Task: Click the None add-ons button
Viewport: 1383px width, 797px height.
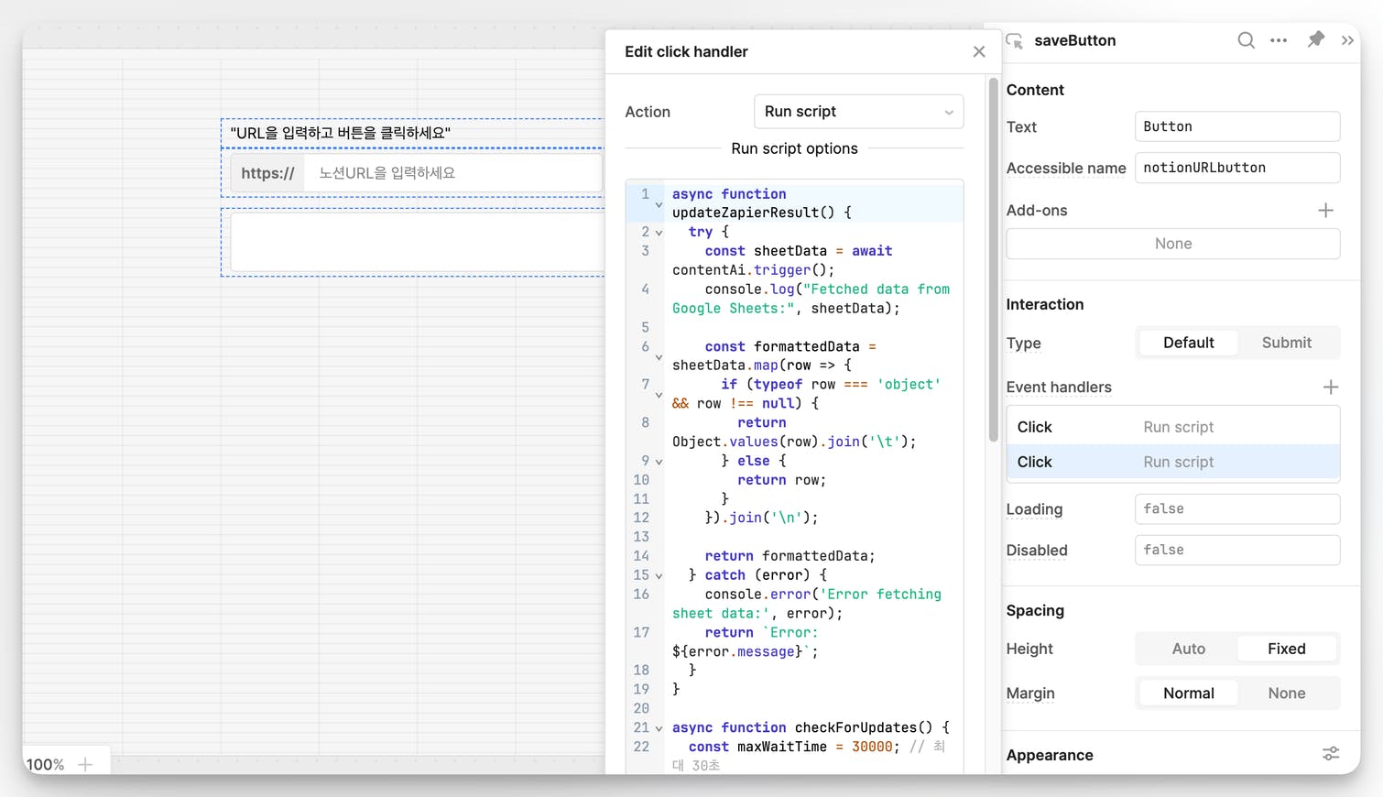Action: [1172, 244]
